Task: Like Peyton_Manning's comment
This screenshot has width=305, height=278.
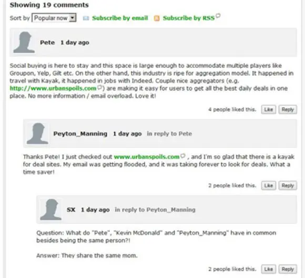Action: point(268,186)
